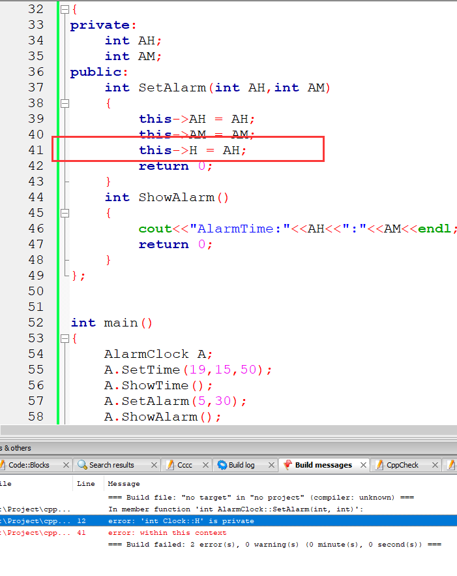Click the magnifier icon on Search results tab
457x576 pixels.
click(82, 465)
